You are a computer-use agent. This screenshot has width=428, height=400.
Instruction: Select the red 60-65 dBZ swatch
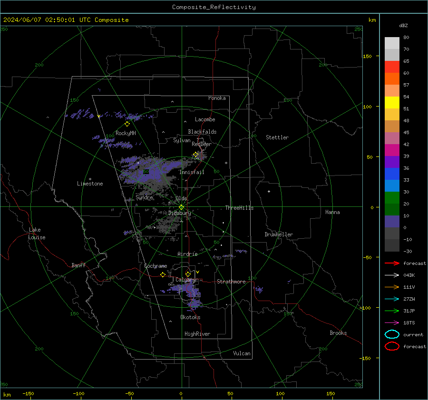[392, 67]
